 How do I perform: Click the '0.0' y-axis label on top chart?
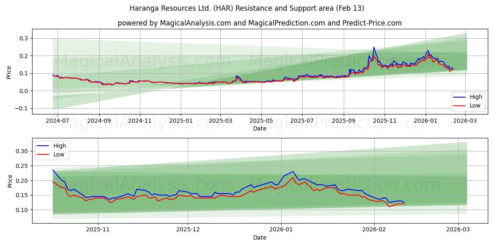click(x=25, y=91)
